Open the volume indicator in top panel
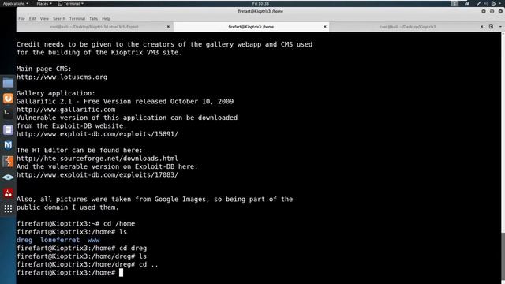The height and width of the screenshot is (284, 505). click(x=486, y=3)
